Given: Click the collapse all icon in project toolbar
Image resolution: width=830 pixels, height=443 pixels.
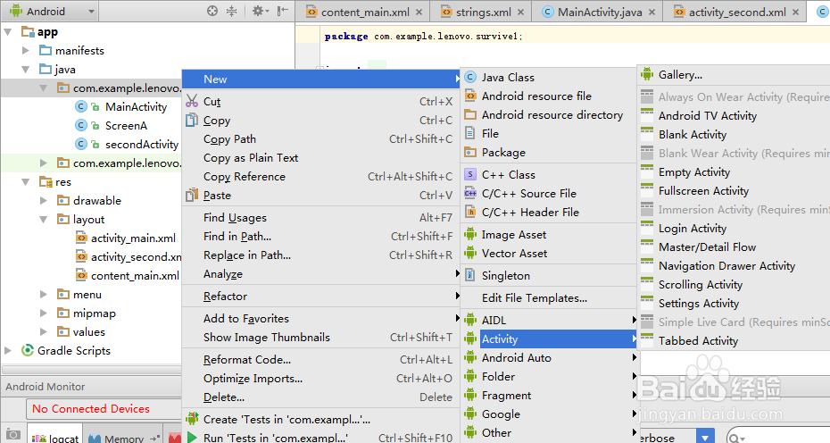Looking at the screenshot, I should (x=232, y=11).
